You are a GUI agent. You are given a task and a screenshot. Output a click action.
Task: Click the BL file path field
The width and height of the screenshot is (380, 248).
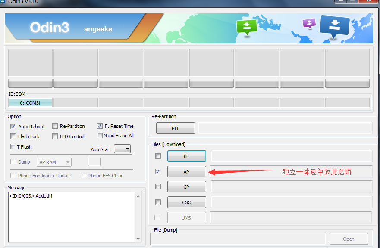pos(292,156)
